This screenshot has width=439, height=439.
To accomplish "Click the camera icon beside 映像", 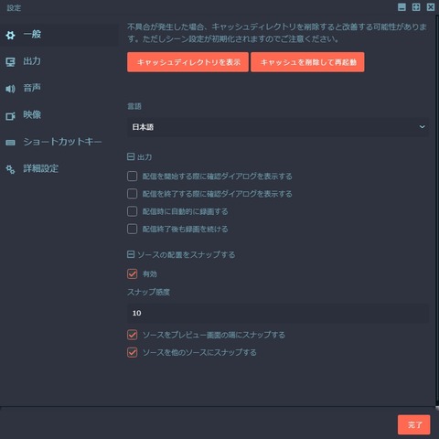I will tap(10, 116).
